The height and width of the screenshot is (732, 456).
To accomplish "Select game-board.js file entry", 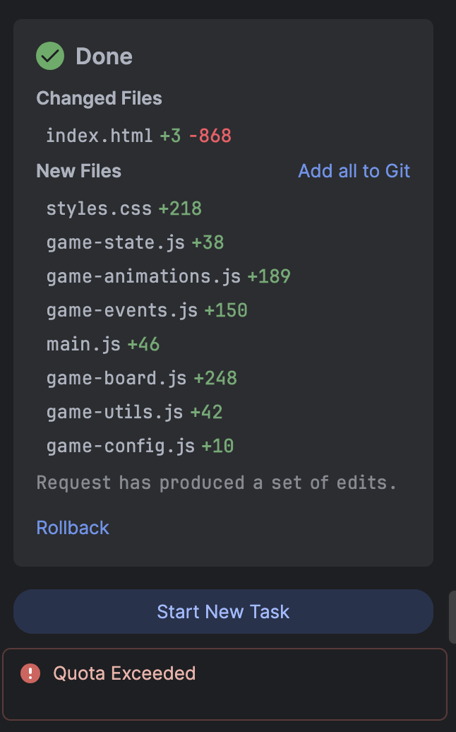I will (x=116, y=379).
